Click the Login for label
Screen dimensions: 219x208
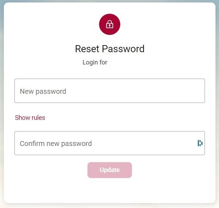click(x=95, y=62)
